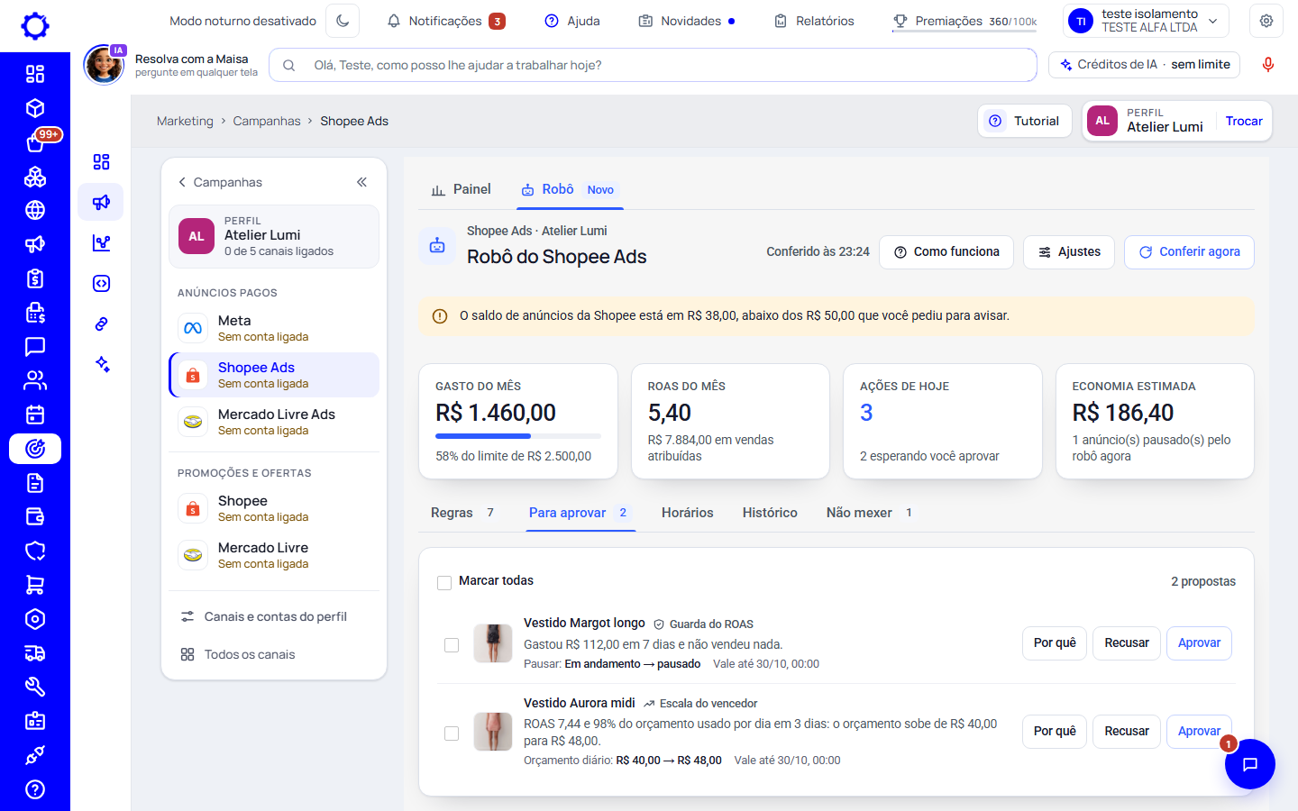Screen dimensions: 1298x811
Task: Open the Regras tab
Action: point(462,513)
